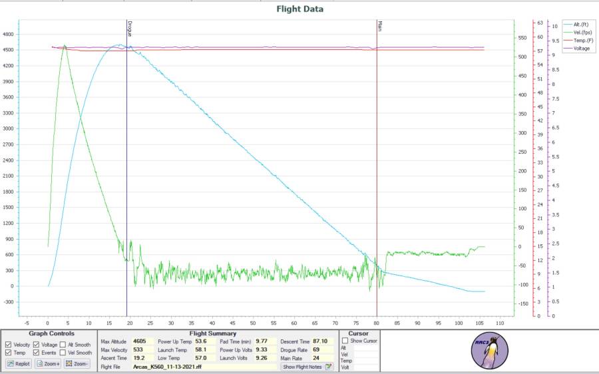Click the Replot button

coord(19,364)
